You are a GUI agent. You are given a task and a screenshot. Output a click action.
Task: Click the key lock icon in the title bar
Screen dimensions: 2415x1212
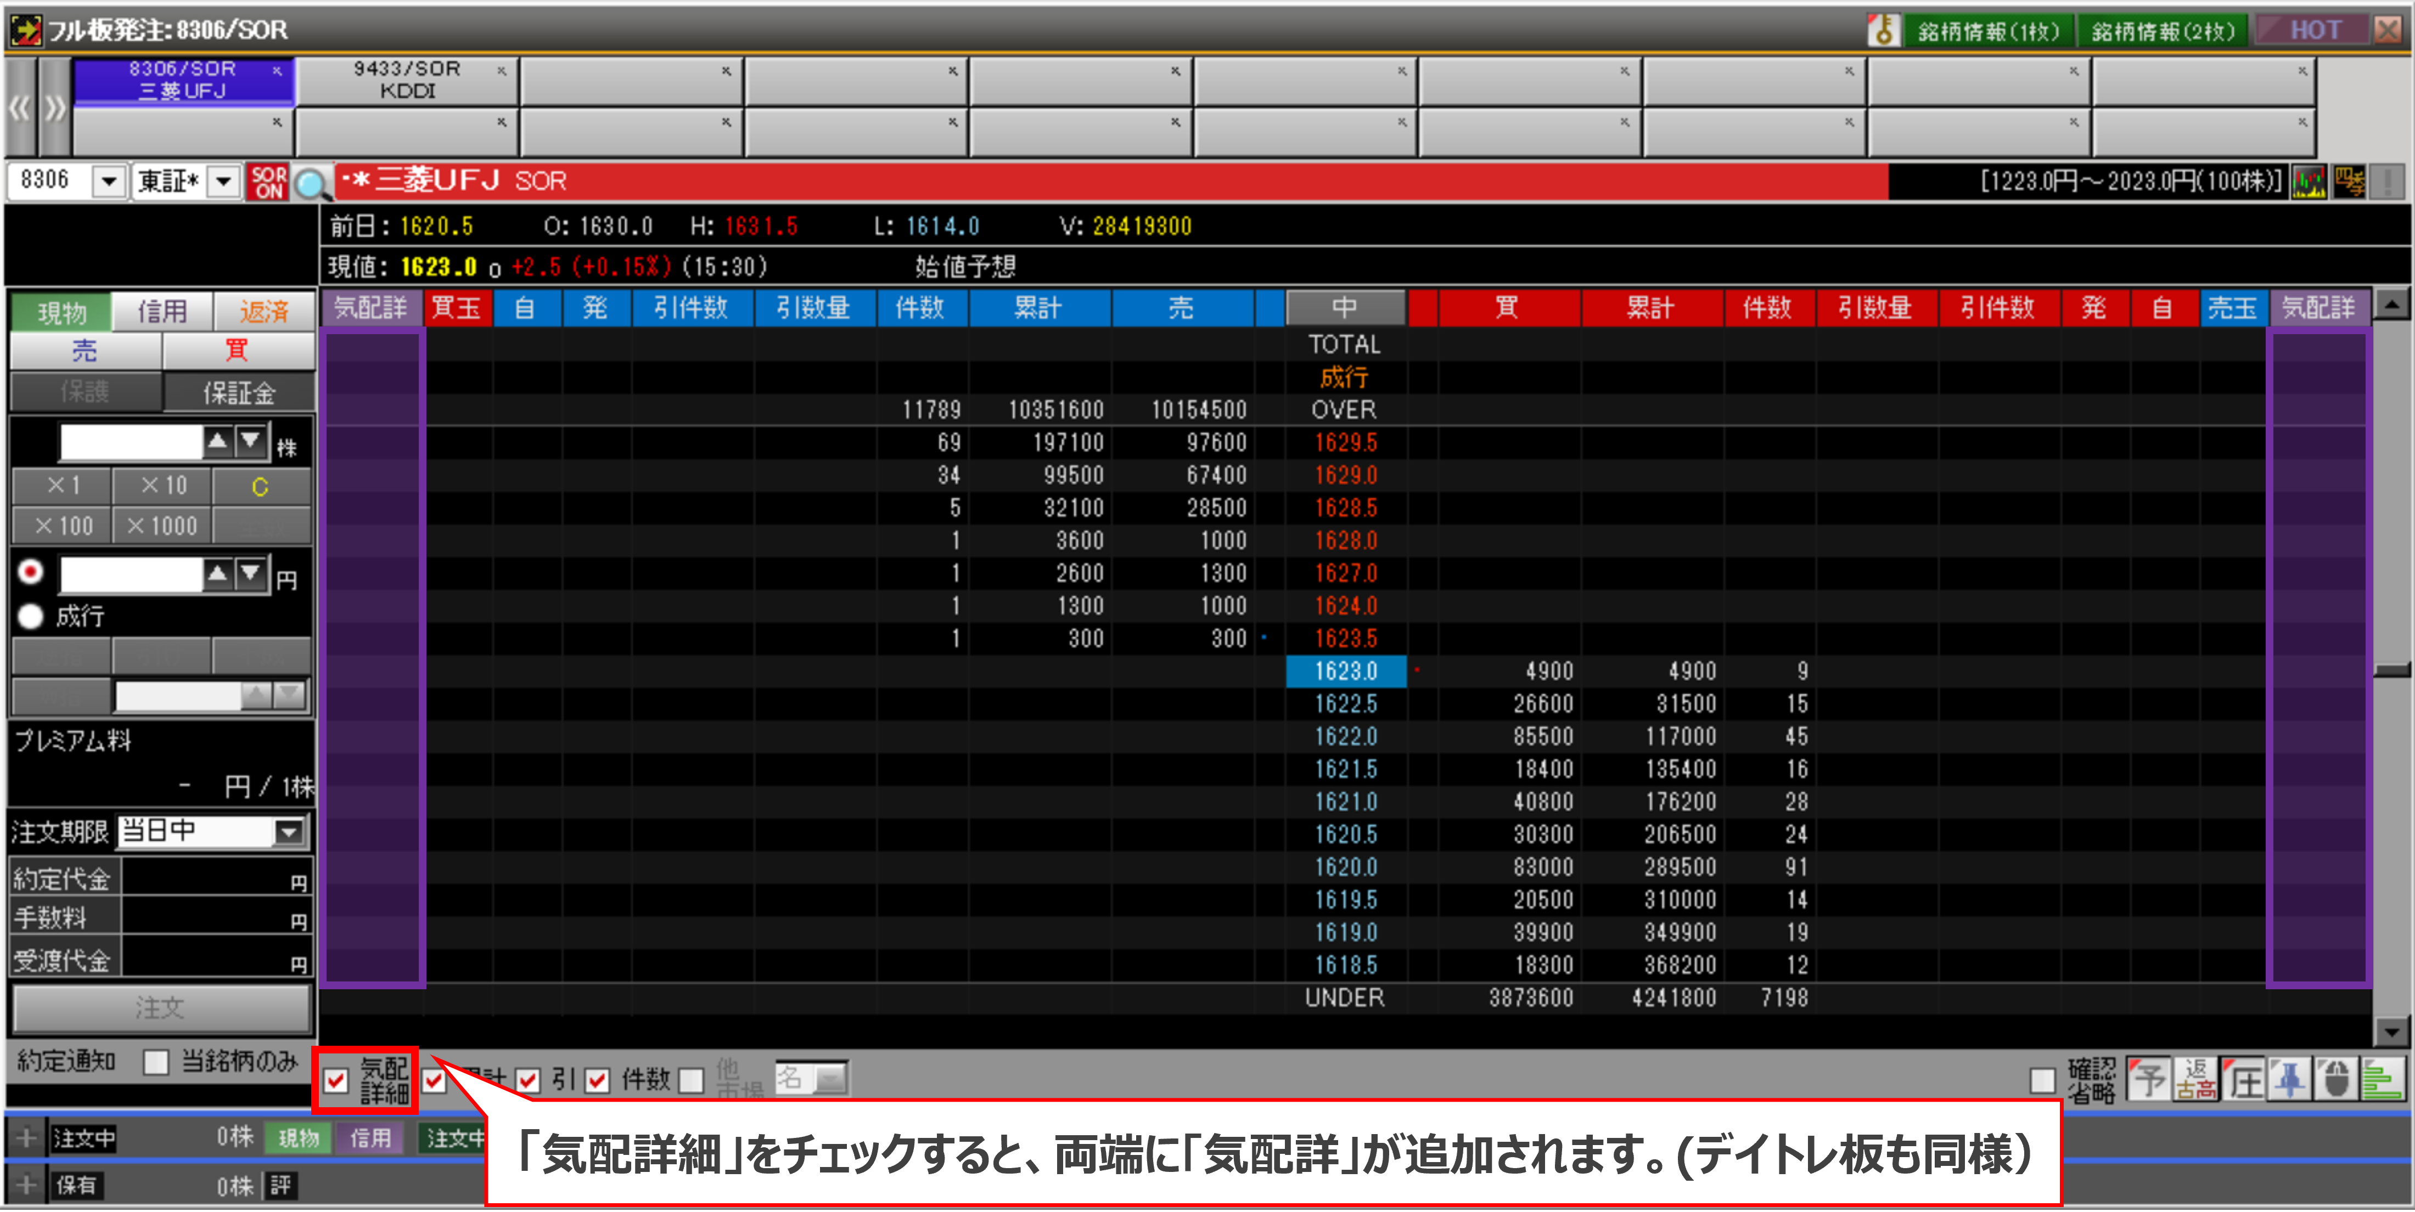pyautogui.click(x=1883, y=30)
